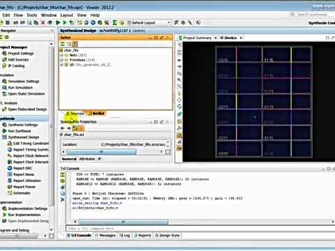
Task: Click the green Run Synthesis arrow in toolbar
Action: point(58,22)
